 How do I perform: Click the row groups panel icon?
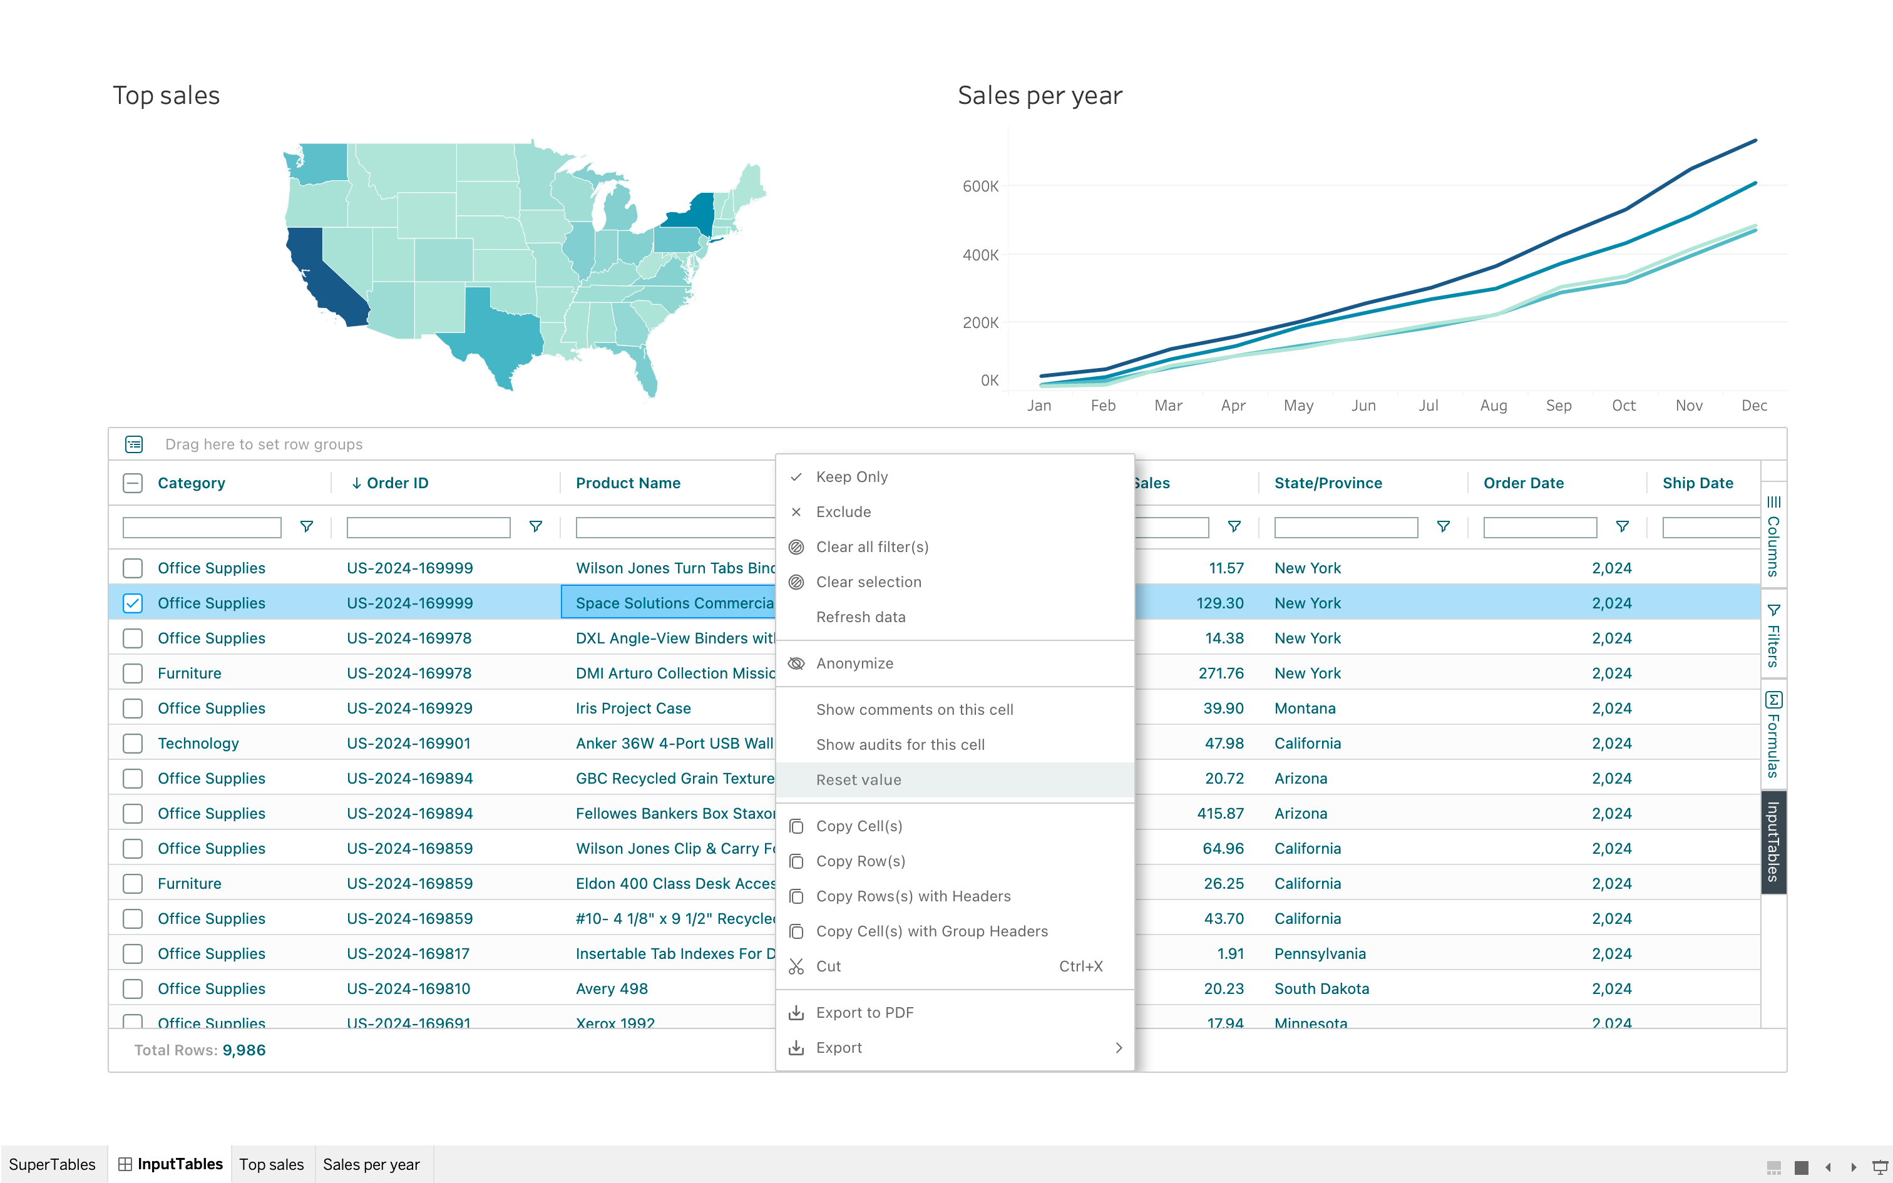pos(134,444)
